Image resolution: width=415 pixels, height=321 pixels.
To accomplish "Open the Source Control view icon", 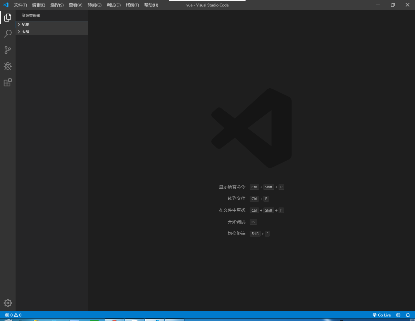I will [x=8, y=50].
